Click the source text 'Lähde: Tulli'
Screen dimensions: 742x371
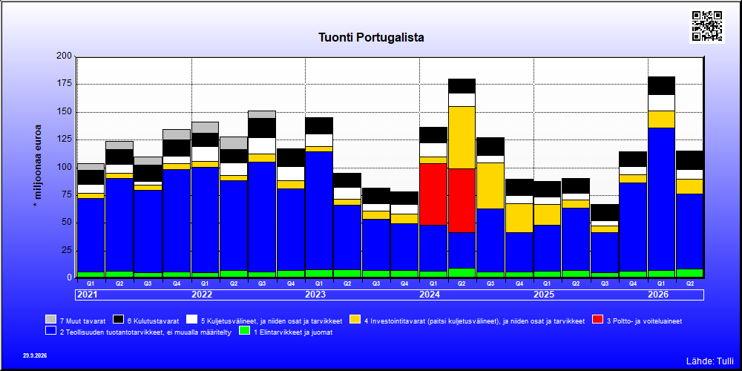(x=709, y=361)
